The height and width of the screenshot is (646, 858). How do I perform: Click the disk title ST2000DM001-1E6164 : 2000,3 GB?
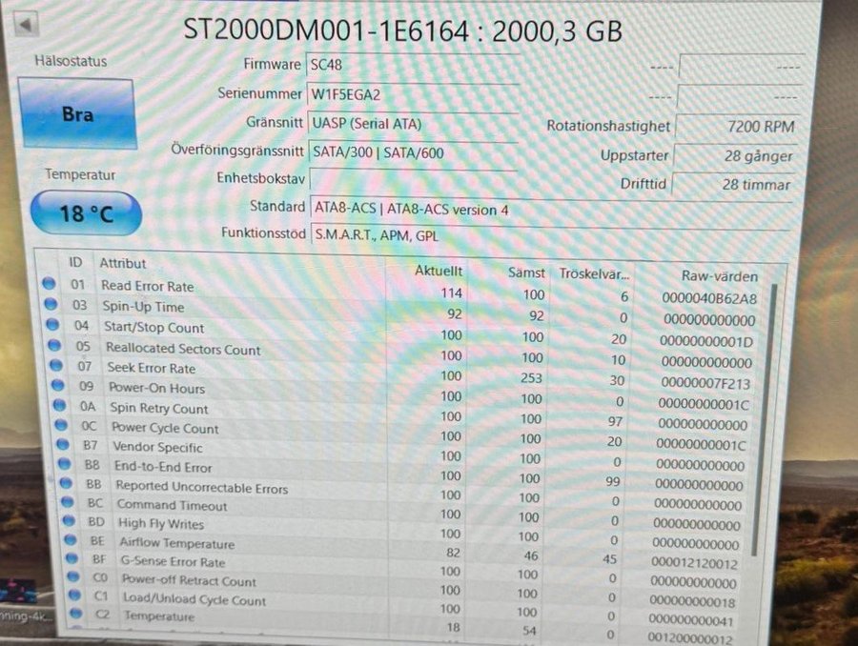click(x=402, y=30)
